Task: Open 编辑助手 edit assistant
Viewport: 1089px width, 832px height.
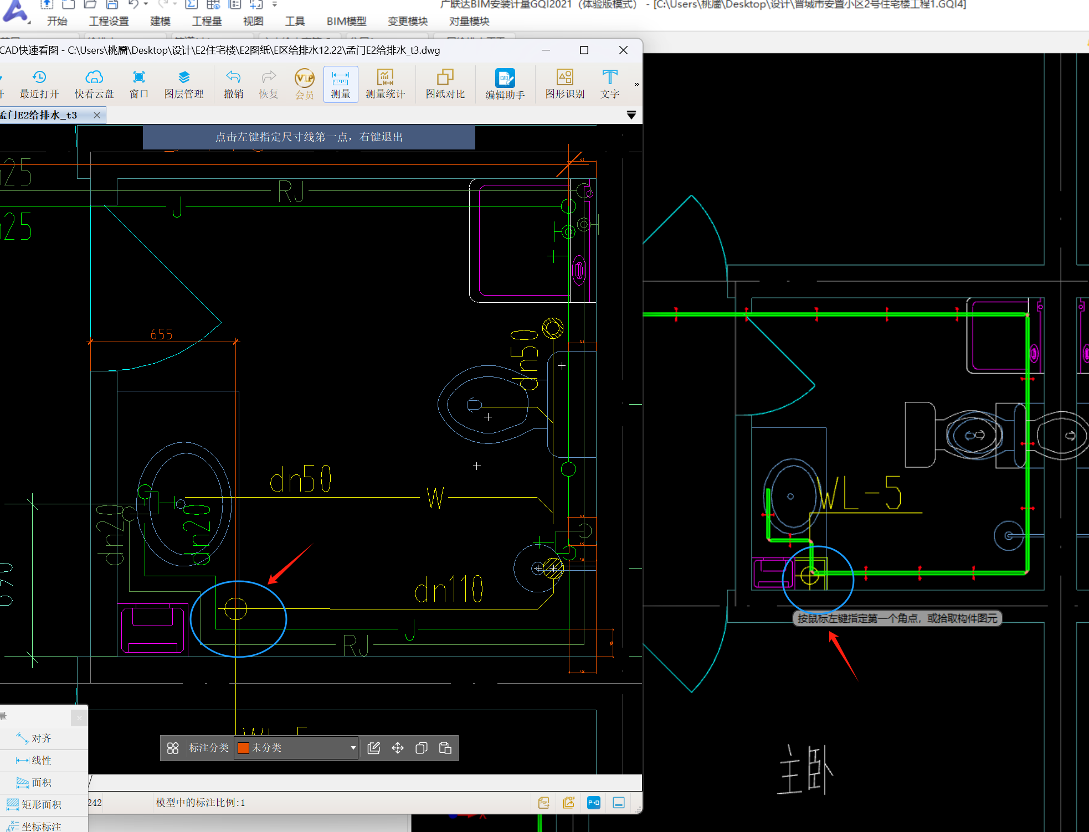Action: pos(505,85)
